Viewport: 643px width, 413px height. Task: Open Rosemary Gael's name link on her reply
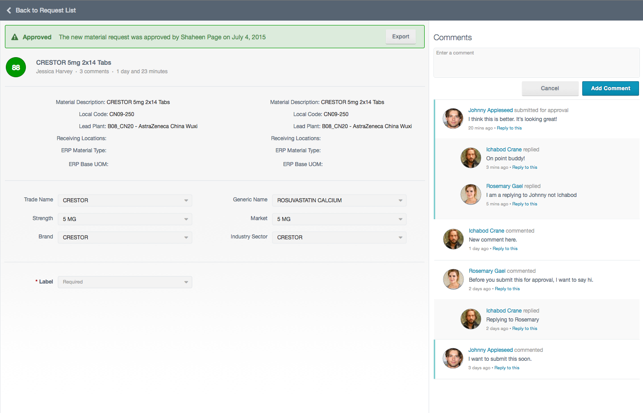(x=504, y=186)
